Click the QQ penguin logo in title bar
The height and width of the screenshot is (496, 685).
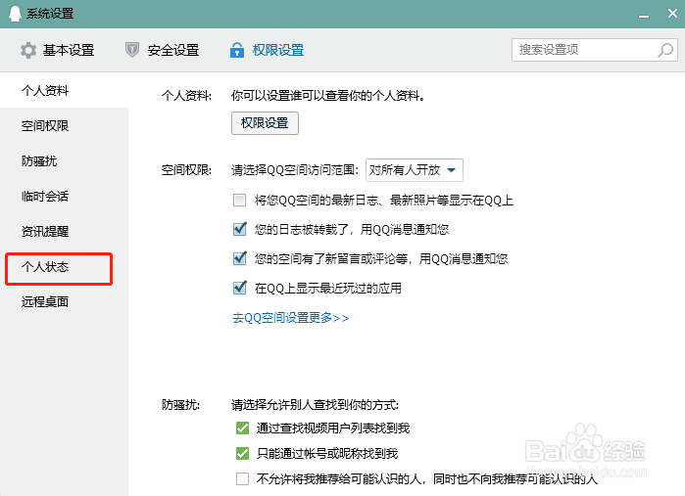pyautogui.click(x=15, y=14)
